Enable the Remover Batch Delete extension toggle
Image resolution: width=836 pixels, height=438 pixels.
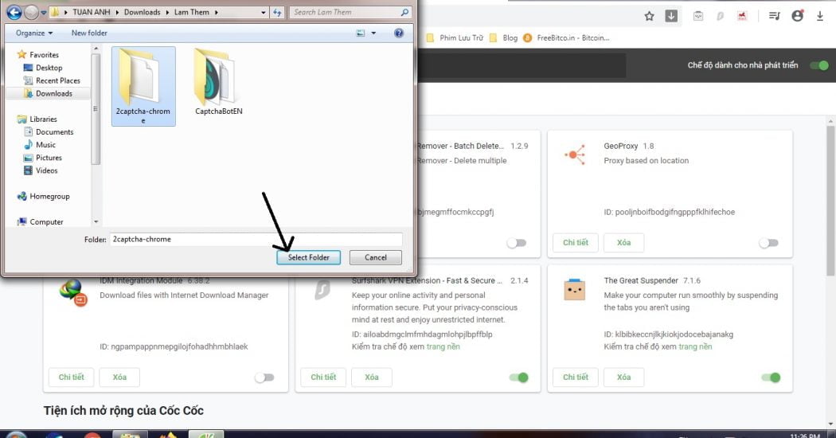tap(516, 243)
